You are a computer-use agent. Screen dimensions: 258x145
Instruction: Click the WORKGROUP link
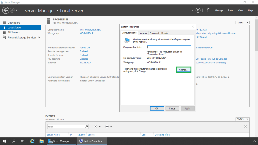87,33
